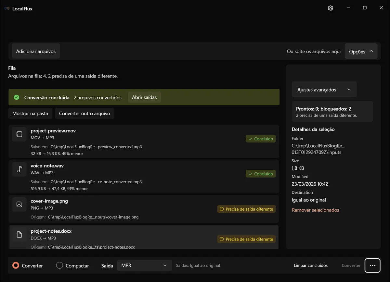
Task: Click the saved path ending preview_converted.mp3
Action: click(96, 147)
